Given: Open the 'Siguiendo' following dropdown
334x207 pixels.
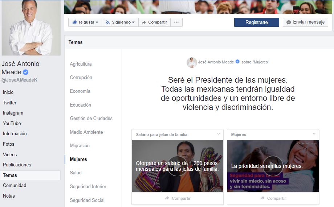Looking at the screenshot, I should [x=120, y=22].
